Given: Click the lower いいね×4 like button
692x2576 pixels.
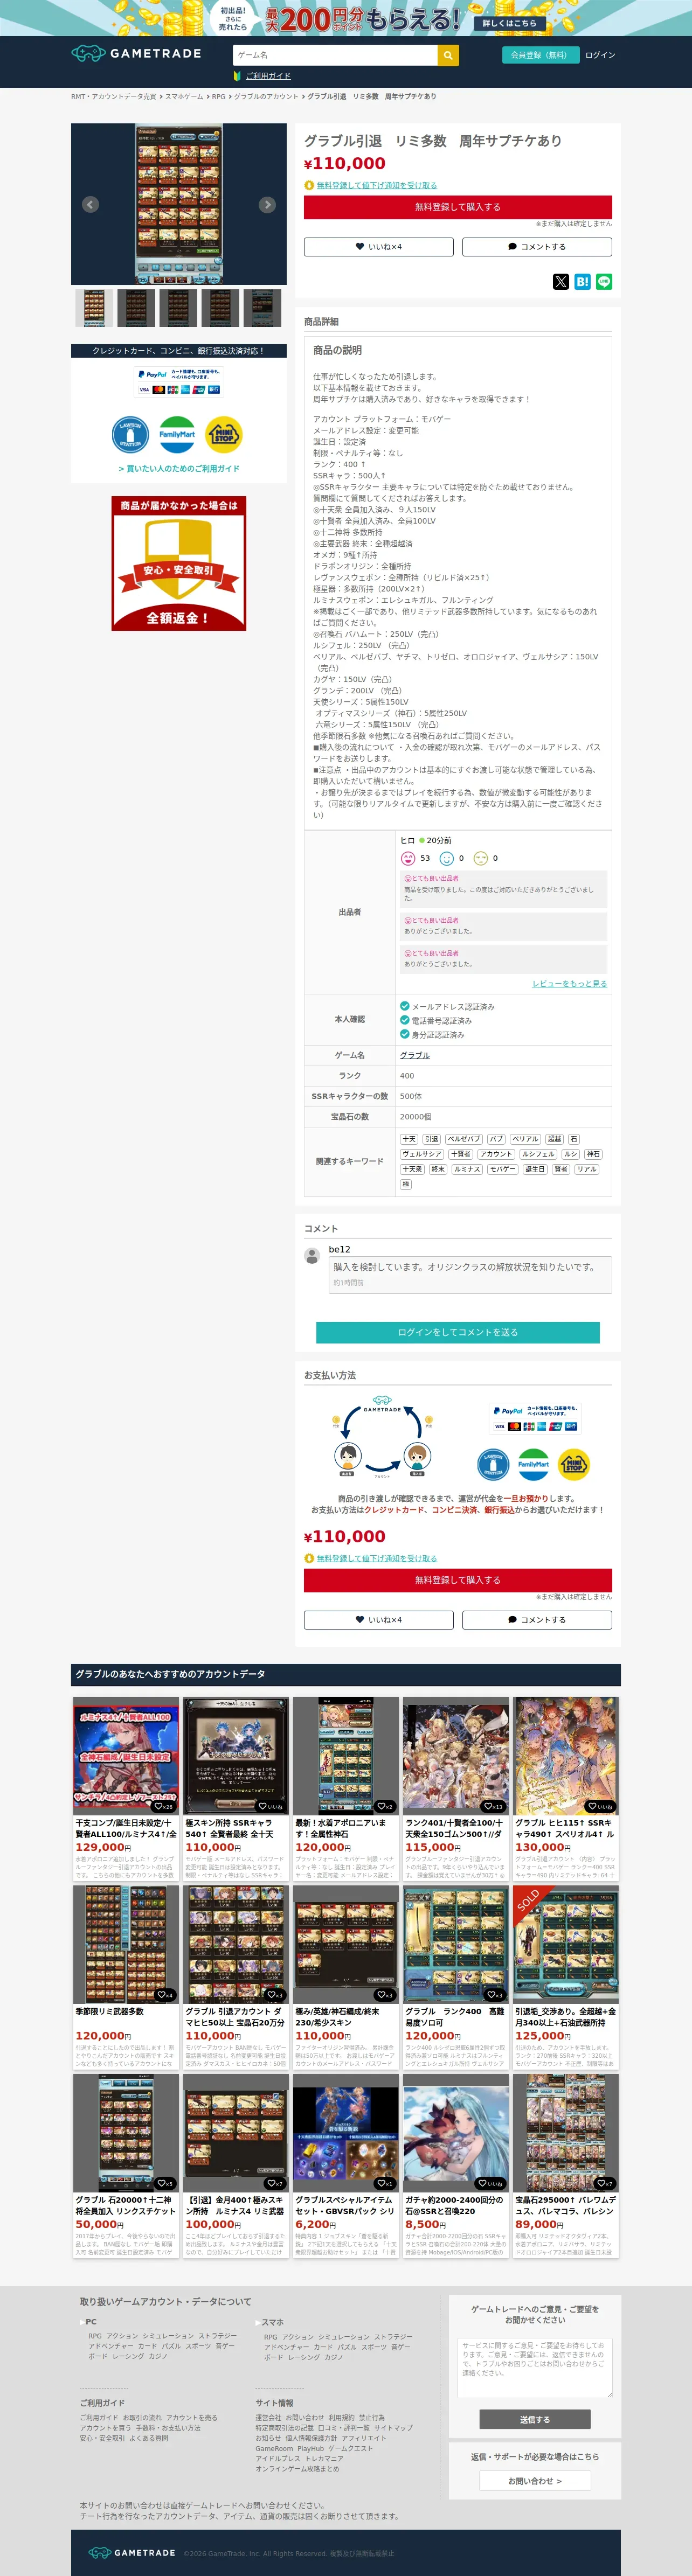Looking at the screenshot, I should (x=379, y=1620).
